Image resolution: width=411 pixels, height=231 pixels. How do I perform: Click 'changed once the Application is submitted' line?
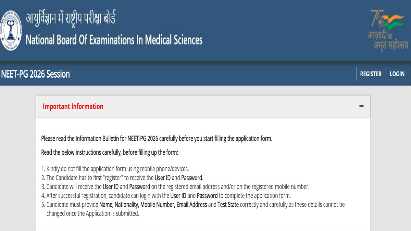(x=93, y=213)
